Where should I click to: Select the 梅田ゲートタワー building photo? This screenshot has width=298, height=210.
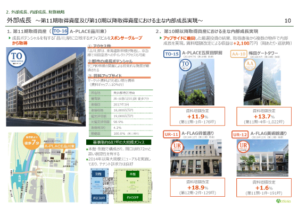click(x=262, y=82)
